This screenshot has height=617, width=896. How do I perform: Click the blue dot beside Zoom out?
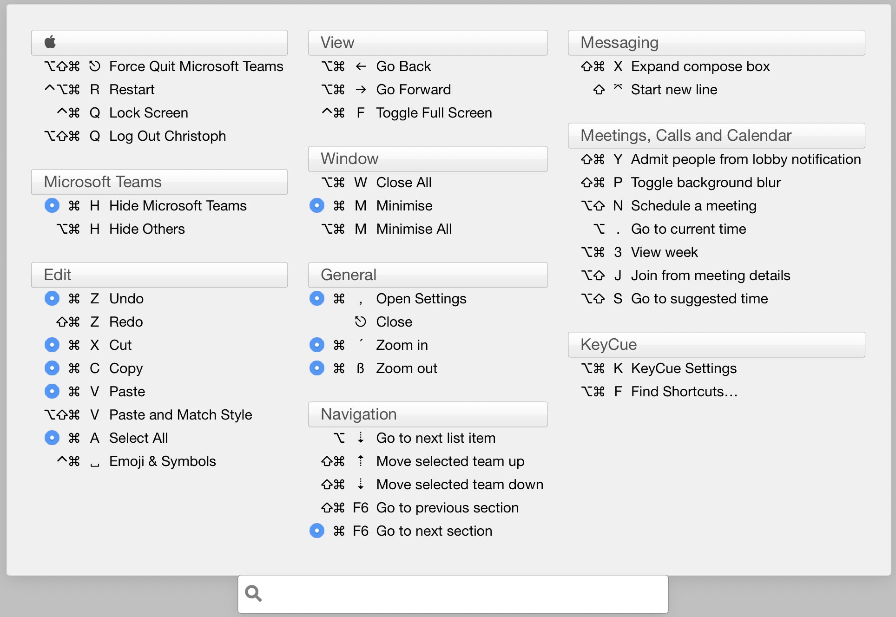pos(317,368)
